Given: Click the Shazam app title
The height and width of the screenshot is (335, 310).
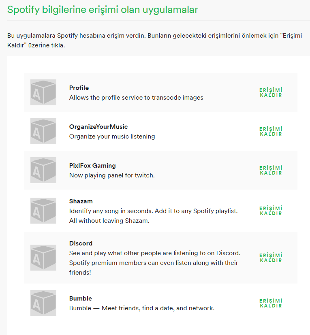Looking at the screenshot, I should (x=81, y=201).
